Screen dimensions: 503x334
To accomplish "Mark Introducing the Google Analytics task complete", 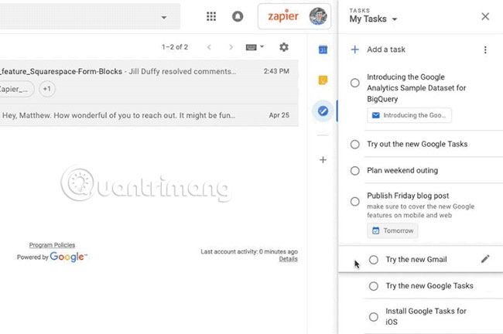I will click(x=354, y=83).
